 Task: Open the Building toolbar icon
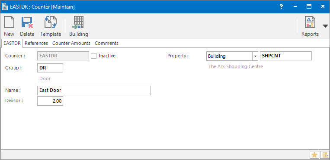tap(78, 22)
